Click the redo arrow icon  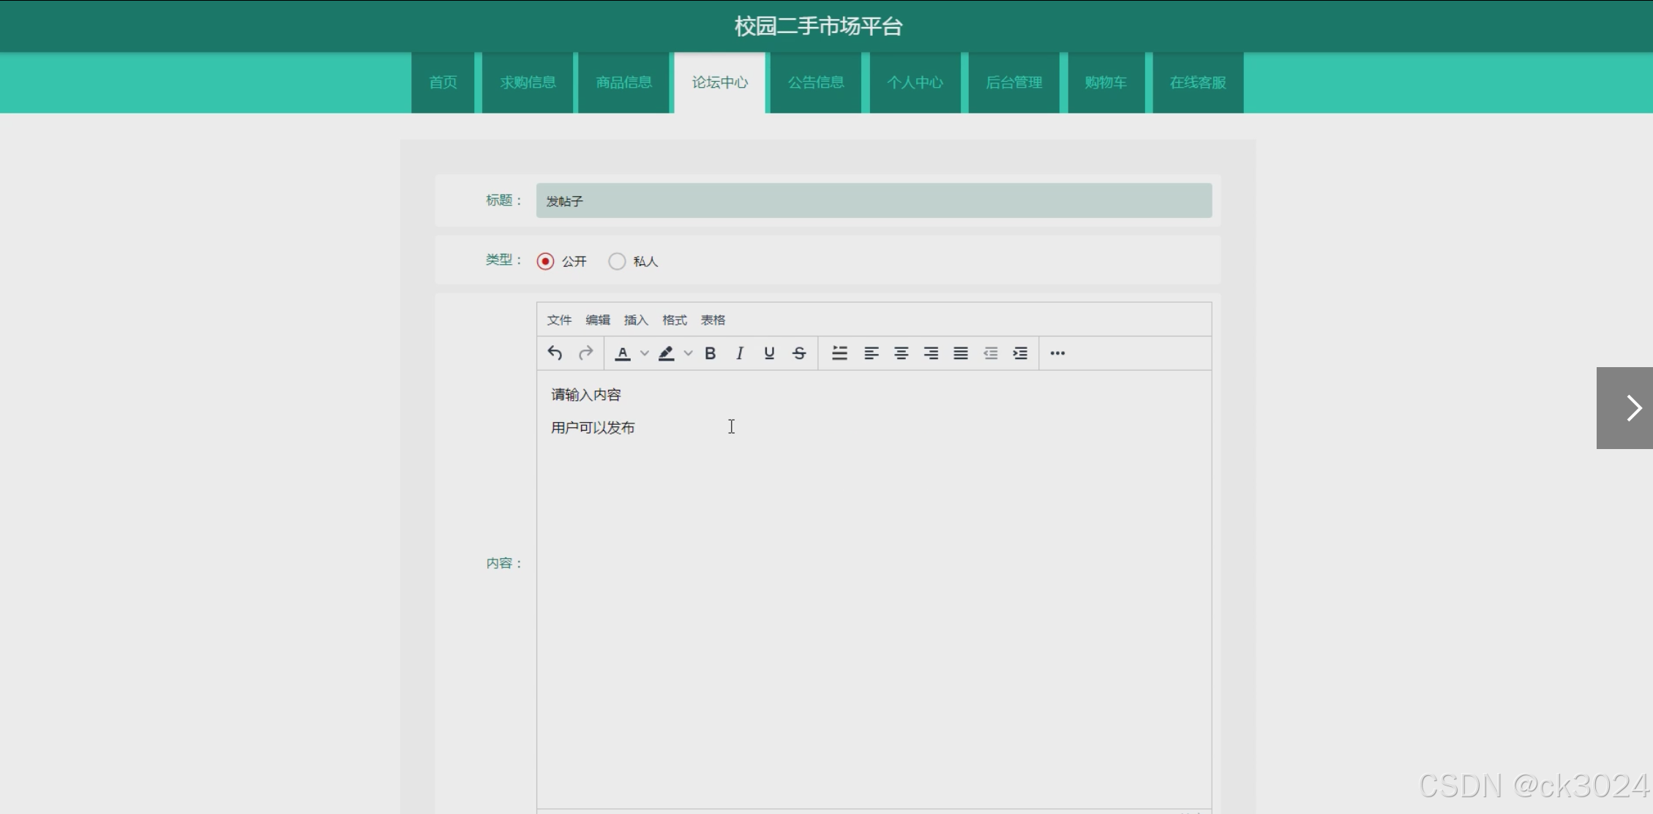click(585, 353)
